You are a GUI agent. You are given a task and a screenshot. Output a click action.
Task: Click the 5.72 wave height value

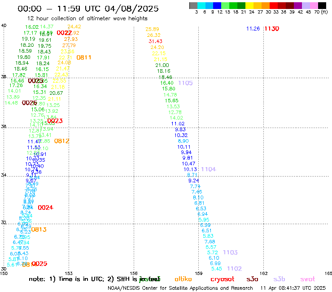[212, 252]
